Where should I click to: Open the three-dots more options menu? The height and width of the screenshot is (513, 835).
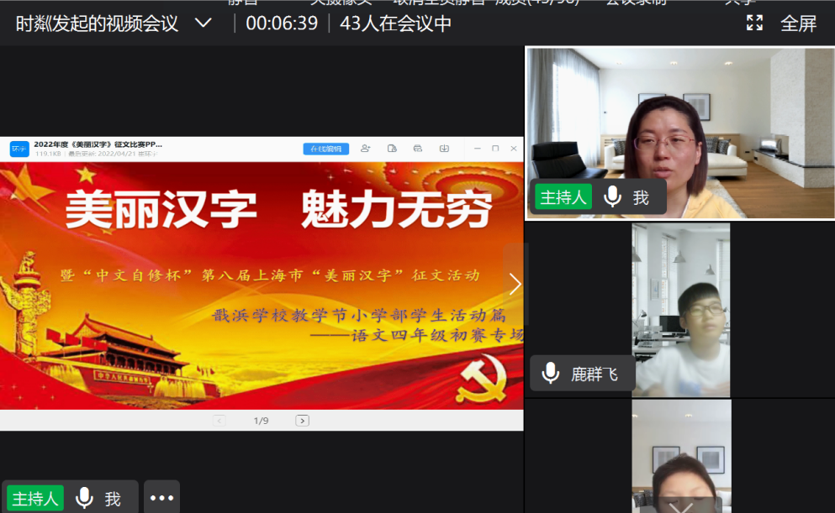coord(161,498)
